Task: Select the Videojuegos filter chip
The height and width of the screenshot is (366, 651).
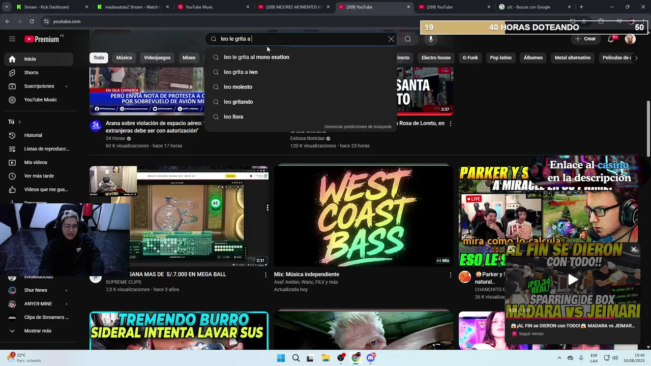Action: (x=157, y=58)
